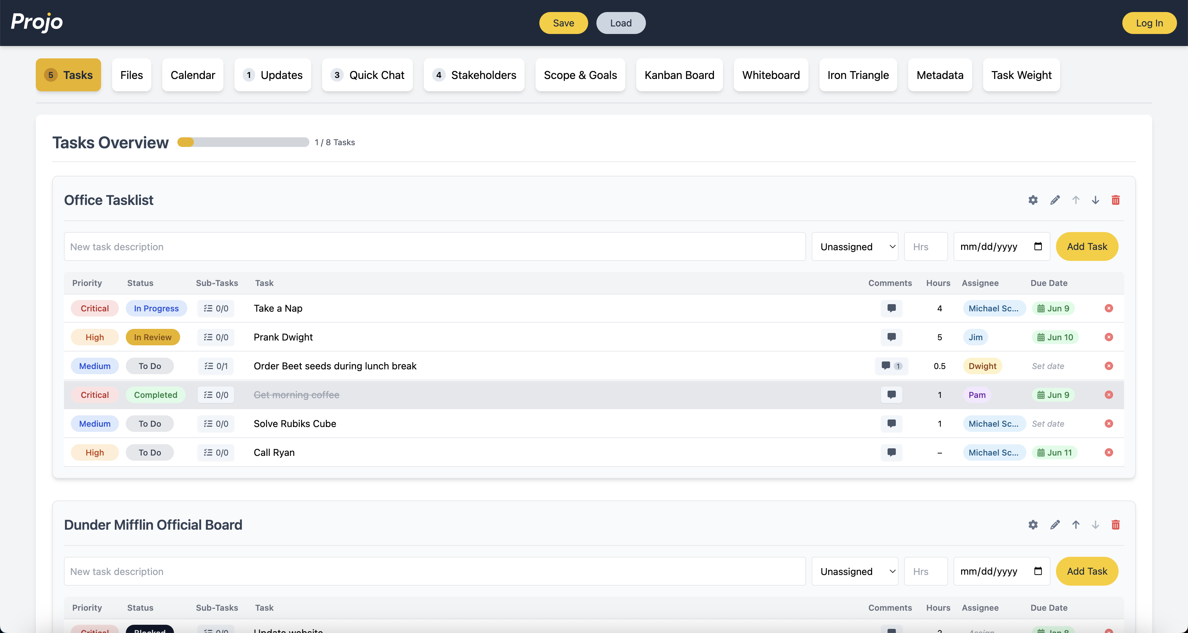Remove the Order Beet seeds task
This screenshot has width=1188, height=633.
click(x=1109, y=366)
